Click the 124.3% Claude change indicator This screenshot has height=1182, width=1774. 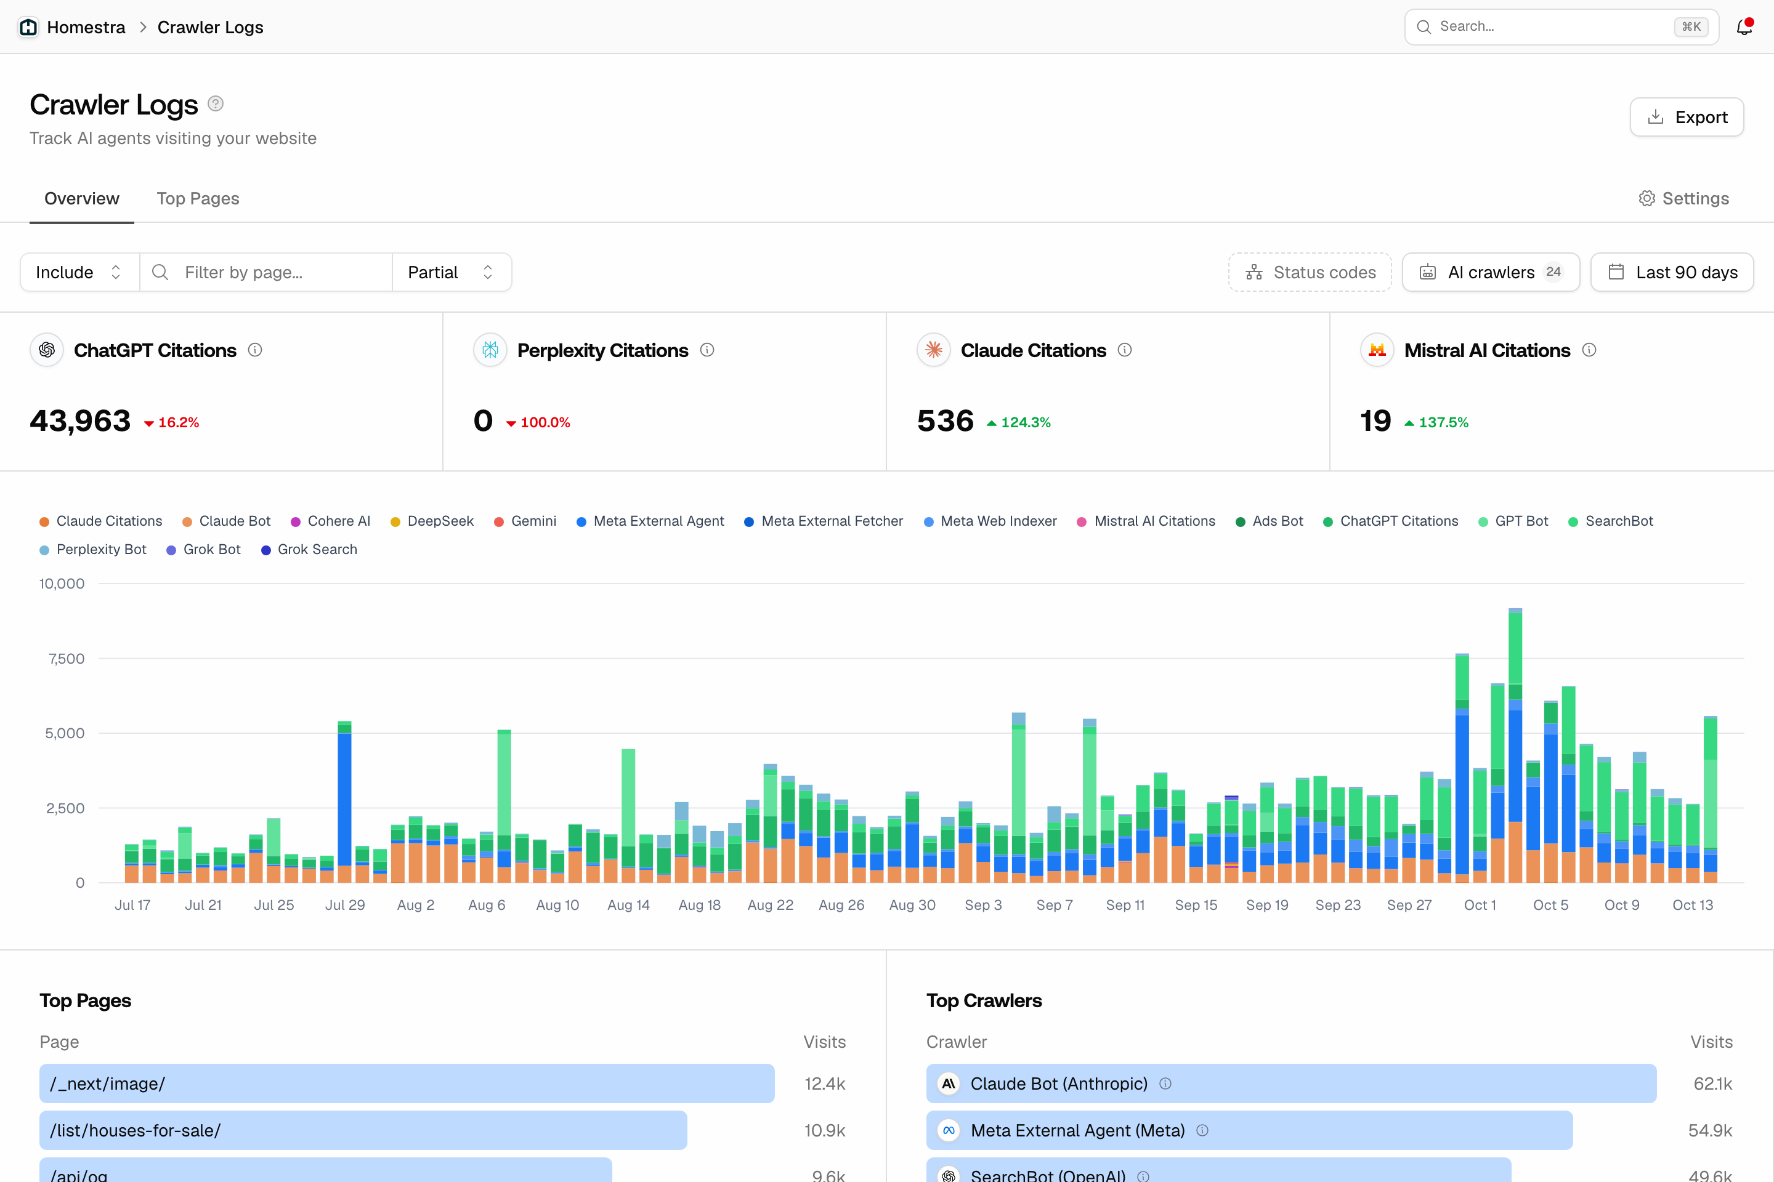(1018, 422)
